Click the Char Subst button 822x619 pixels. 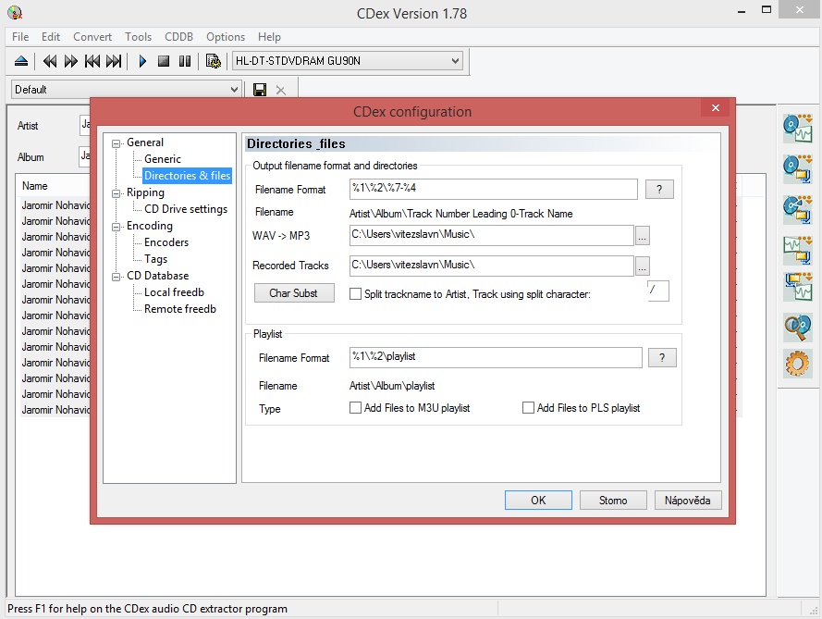point(293,293)
